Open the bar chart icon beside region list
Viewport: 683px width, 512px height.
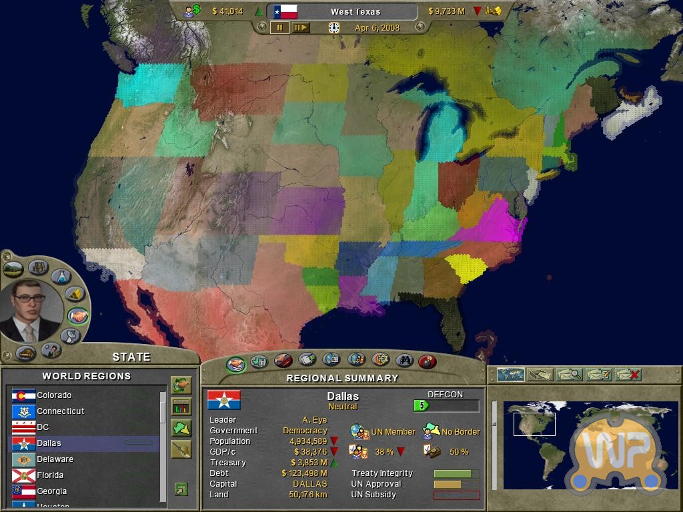click(x=181, y=407)
